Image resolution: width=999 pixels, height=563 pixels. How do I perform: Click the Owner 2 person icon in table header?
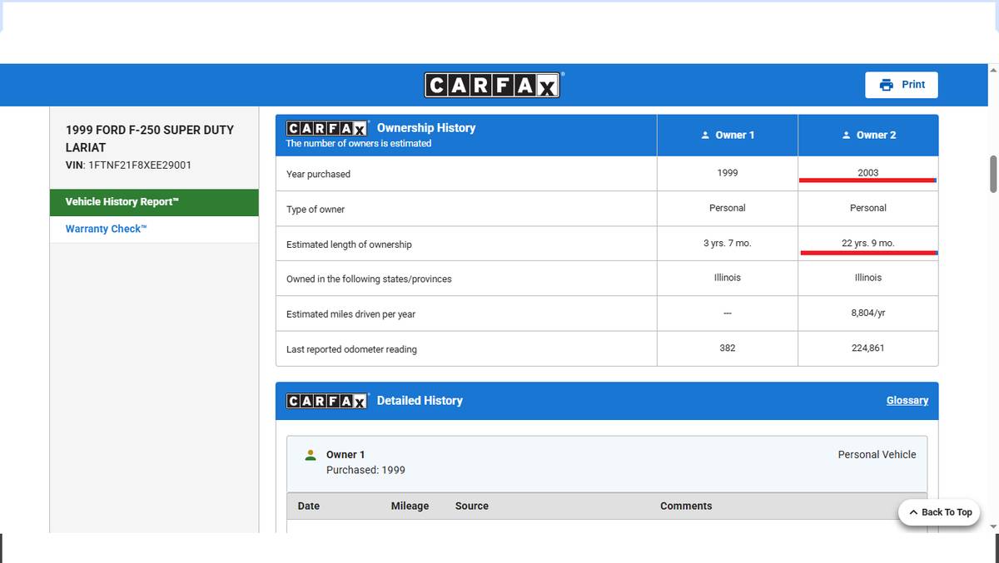846,136
